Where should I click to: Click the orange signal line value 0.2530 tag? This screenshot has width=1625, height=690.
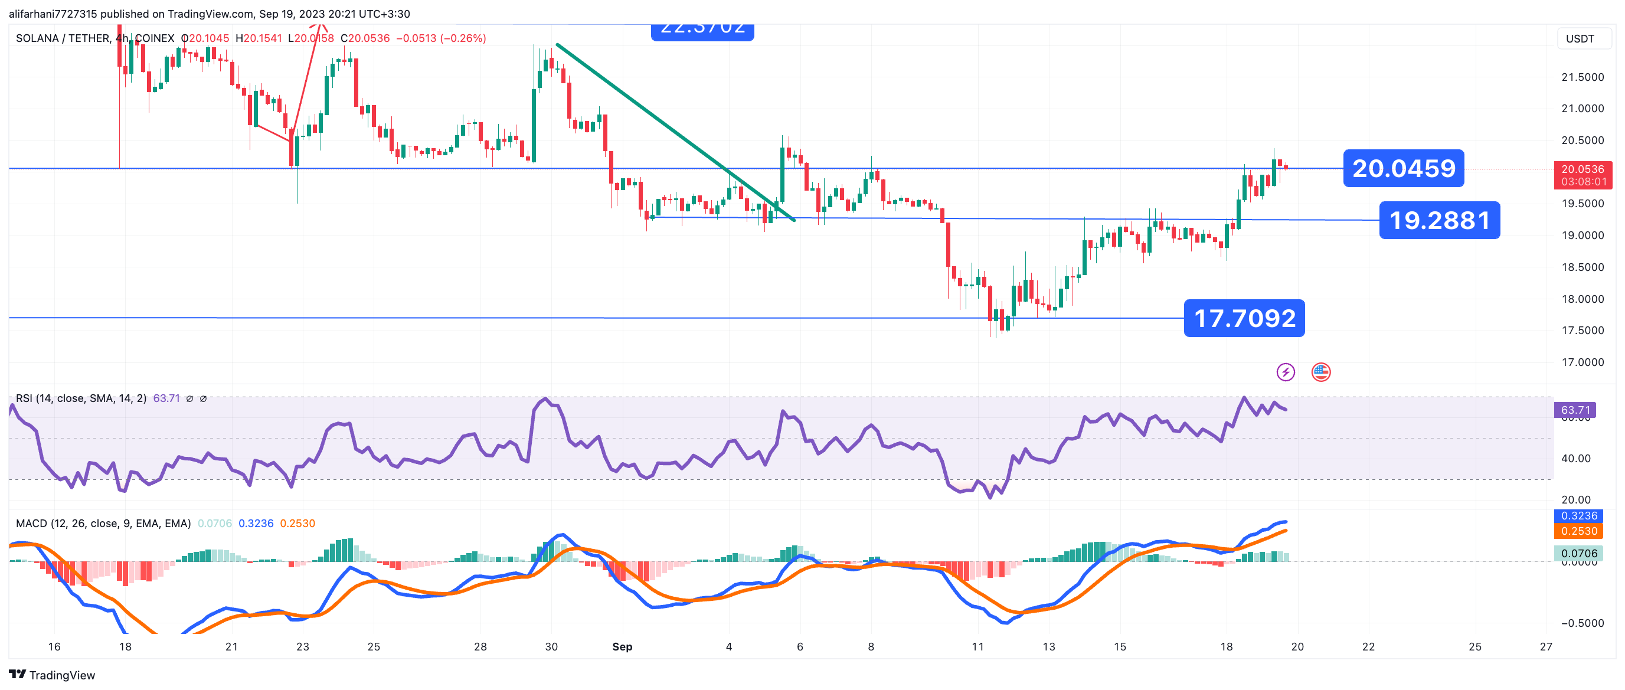coord(1578,531)
